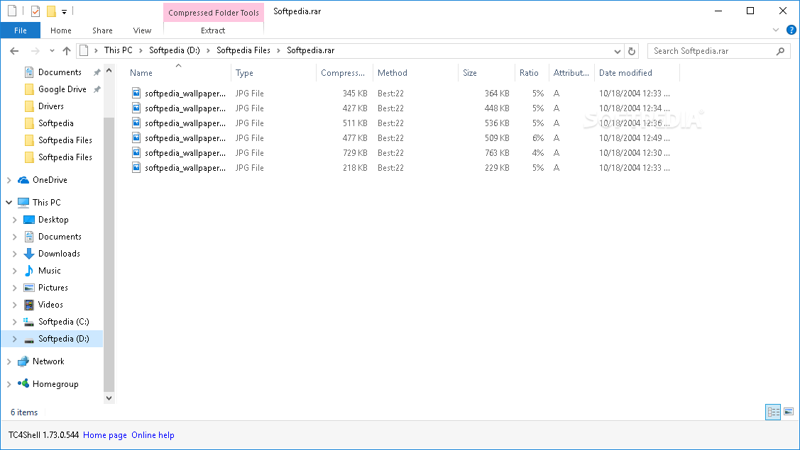Open the Extract ribbon tab
800x450 pixels.
click(x=213, y=30)
